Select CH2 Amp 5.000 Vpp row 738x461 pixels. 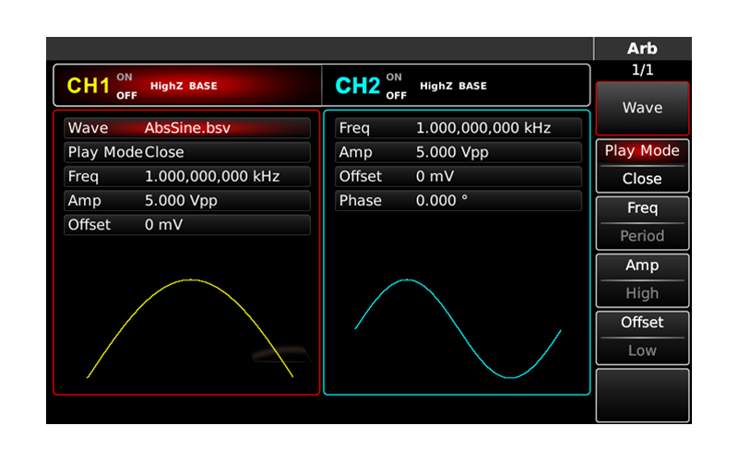[x=458, y=152]
